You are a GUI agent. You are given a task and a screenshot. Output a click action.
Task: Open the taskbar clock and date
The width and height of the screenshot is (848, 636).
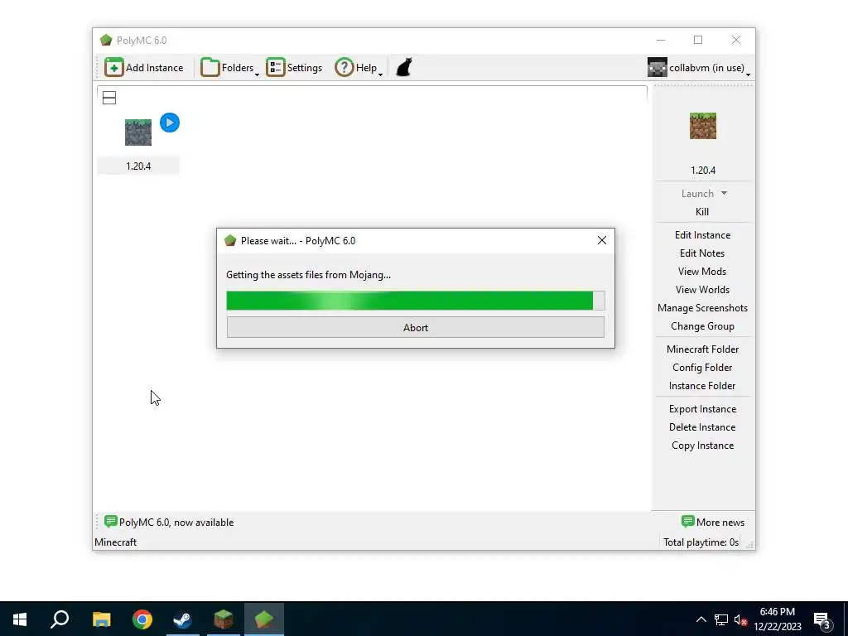[777, 619]
